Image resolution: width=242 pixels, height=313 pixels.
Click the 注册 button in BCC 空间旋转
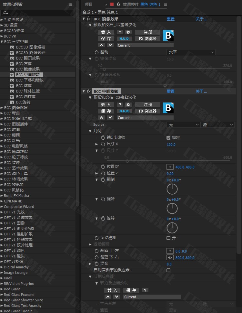click(x=148, y=104)
